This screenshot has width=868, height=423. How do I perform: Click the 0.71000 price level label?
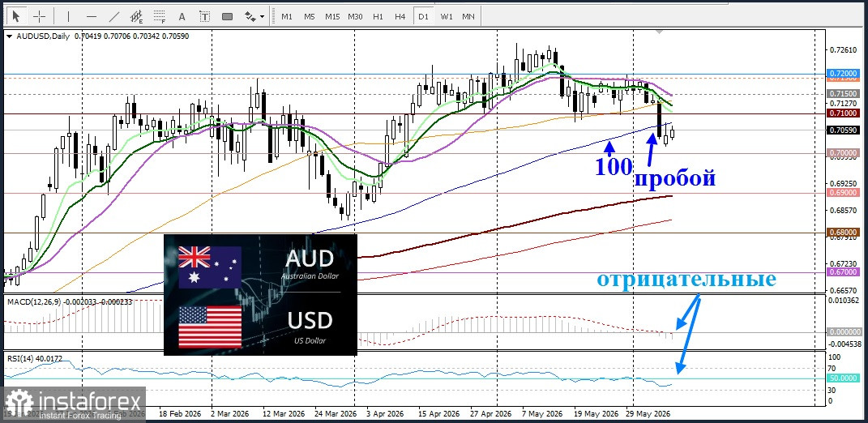(x=844, y=113)
